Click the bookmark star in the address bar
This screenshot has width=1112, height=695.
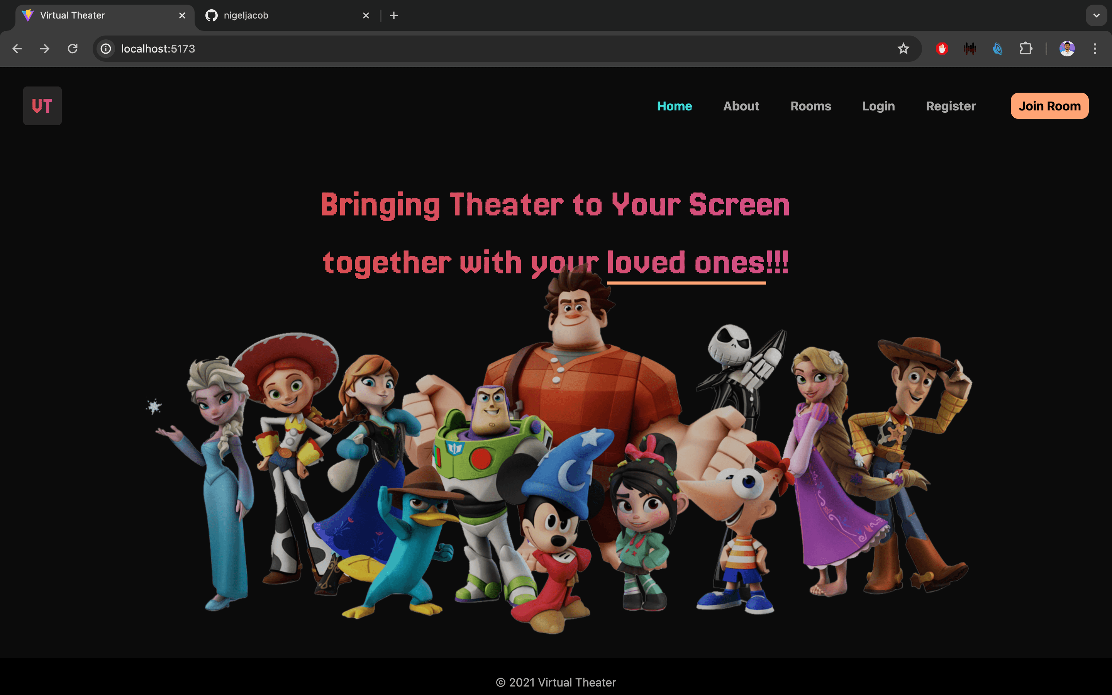903,48
